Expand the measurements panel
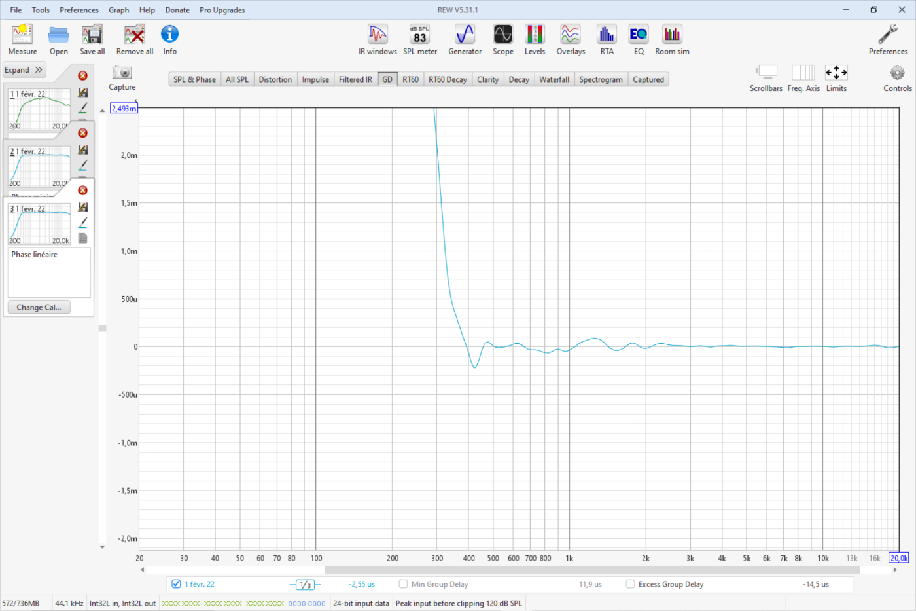916x611 pixels. pos(24,70)
